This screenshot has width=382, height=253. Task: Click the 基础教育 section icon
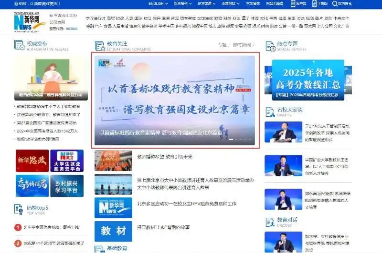(100, 249)
